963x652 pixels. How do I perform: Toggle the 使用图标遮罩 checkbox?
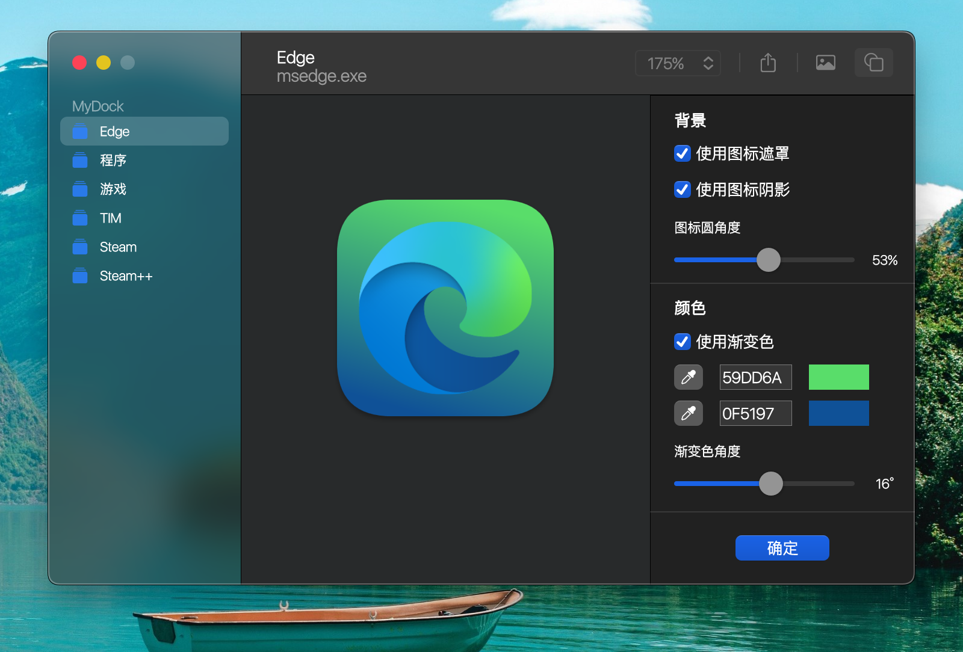coord(682,153)
